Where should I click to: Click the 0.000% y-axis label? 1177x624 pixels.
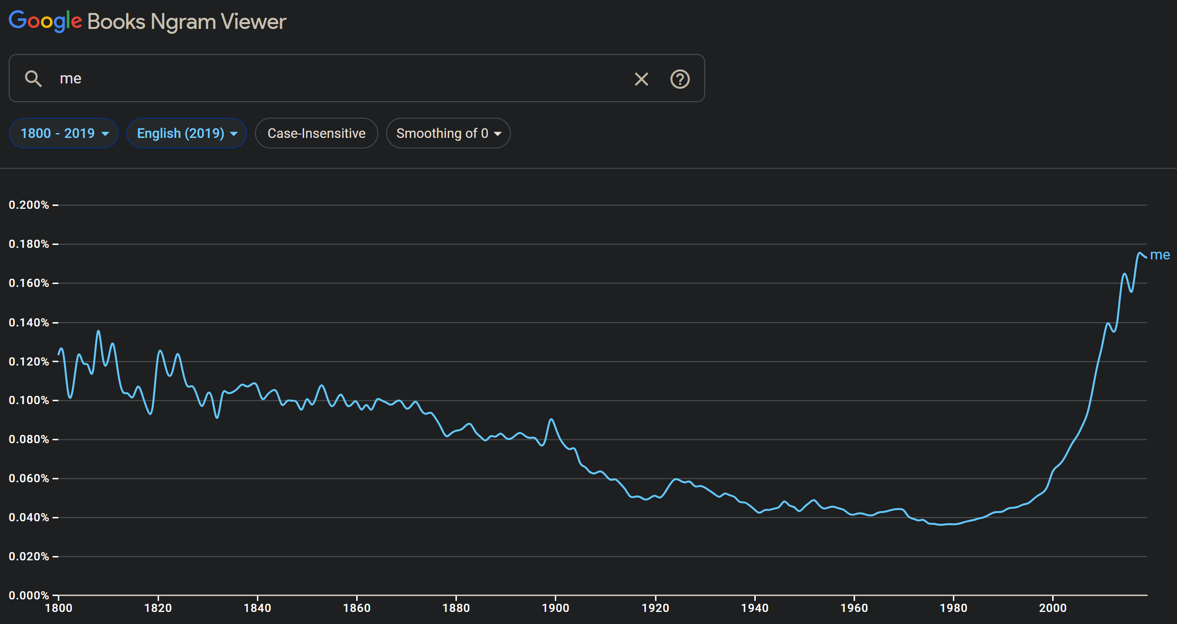(x=29, y=596)
